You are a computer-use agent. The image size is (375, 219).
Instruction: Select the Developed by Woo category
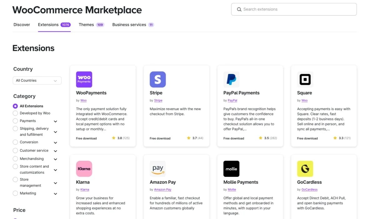15,113
